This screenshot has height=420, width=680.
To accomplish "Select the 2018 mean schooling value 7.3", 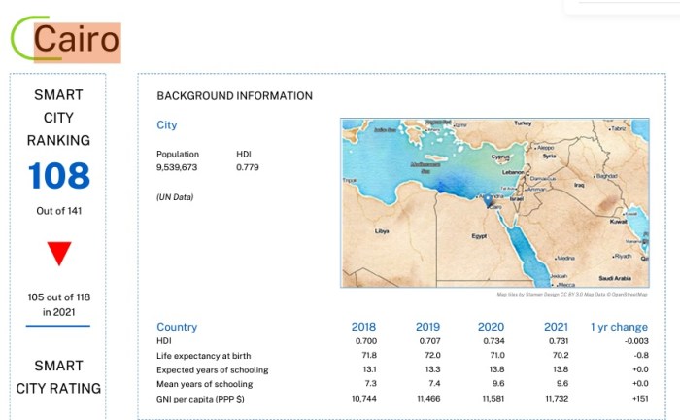I will [371, 384].
